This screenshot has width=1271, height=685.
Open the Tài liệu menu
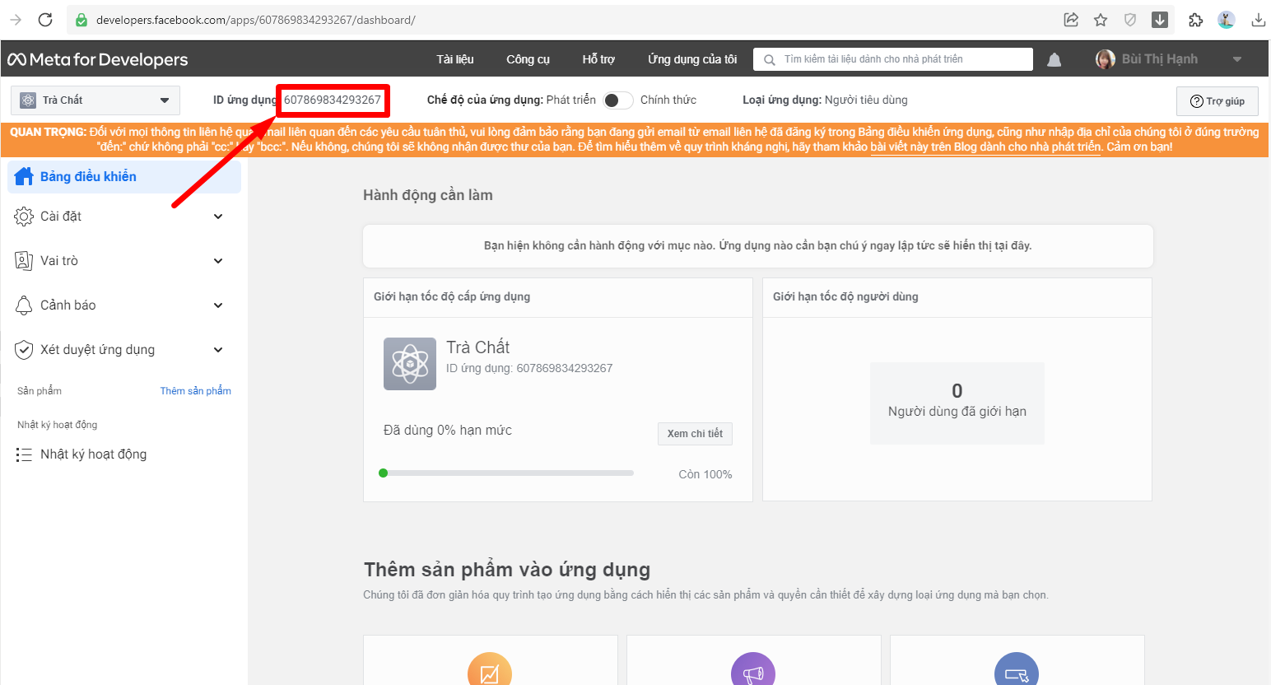454,59
